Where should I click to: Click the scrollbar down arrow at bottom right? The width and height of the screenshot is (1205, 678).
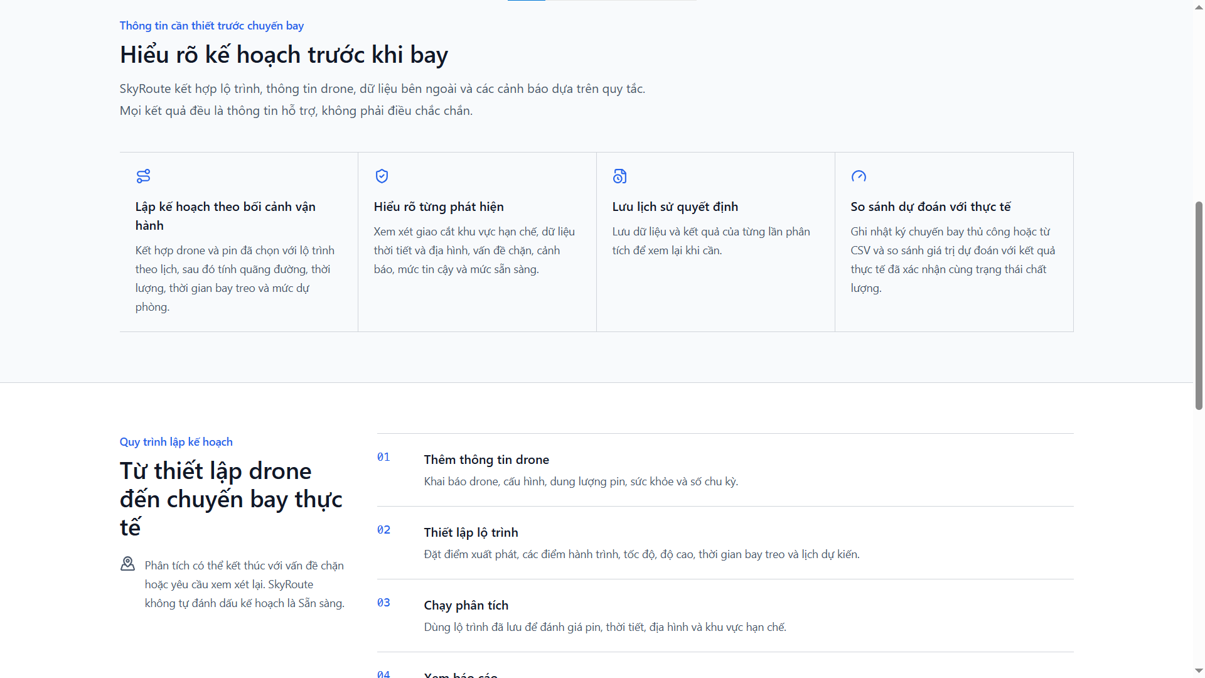(1199, 672)
